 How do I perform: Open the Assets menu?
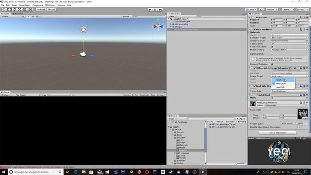pyautogui.click(x=14, y=5)
